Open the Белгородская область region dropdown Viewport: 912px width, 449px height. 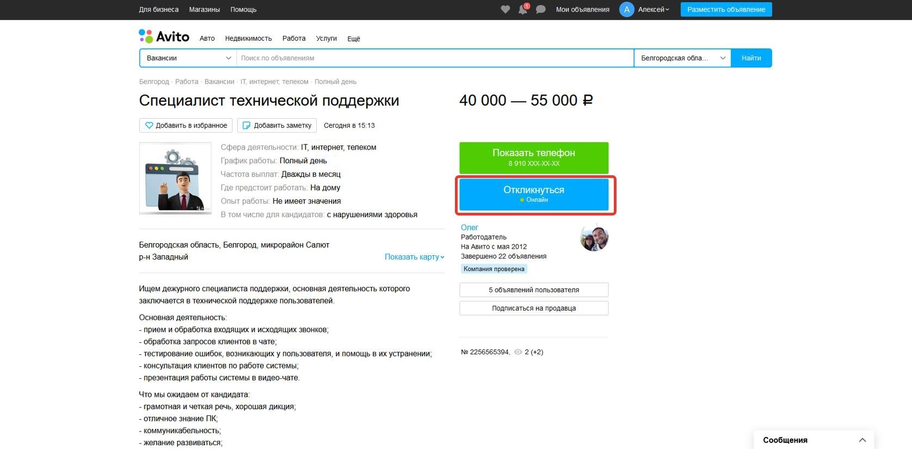click(x=682, y=58)
